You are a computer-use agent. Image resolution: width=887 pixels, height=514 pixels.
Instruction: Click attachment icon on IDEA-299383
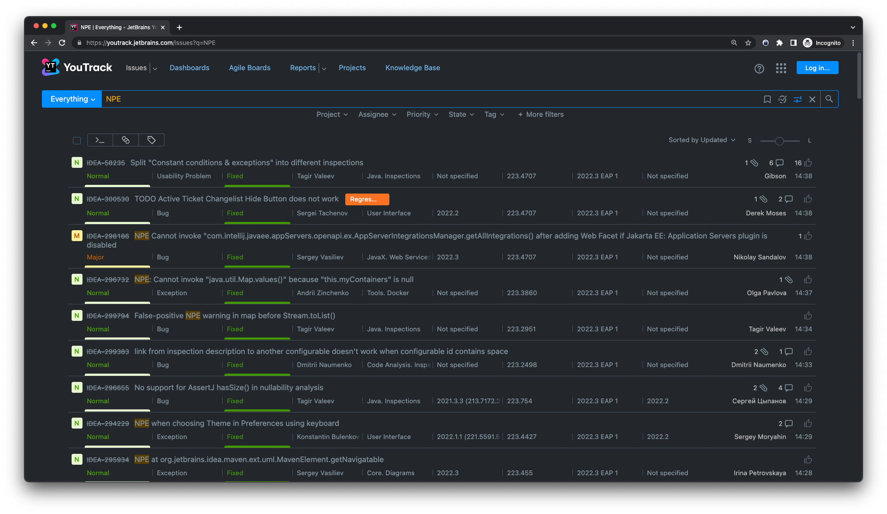[764, 352]
